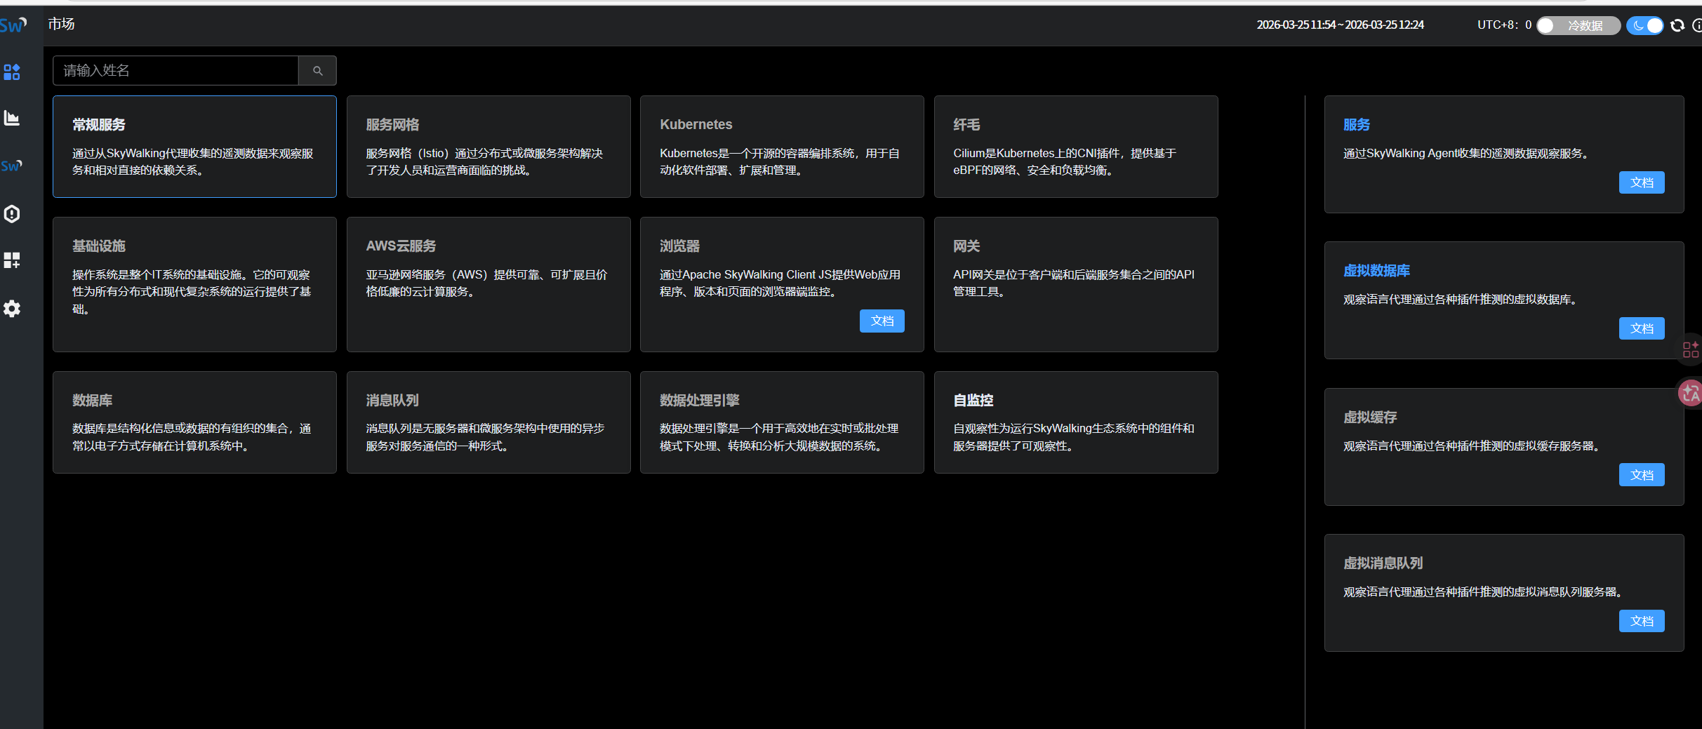Click the magnifier search button

(x=318, y=71)
